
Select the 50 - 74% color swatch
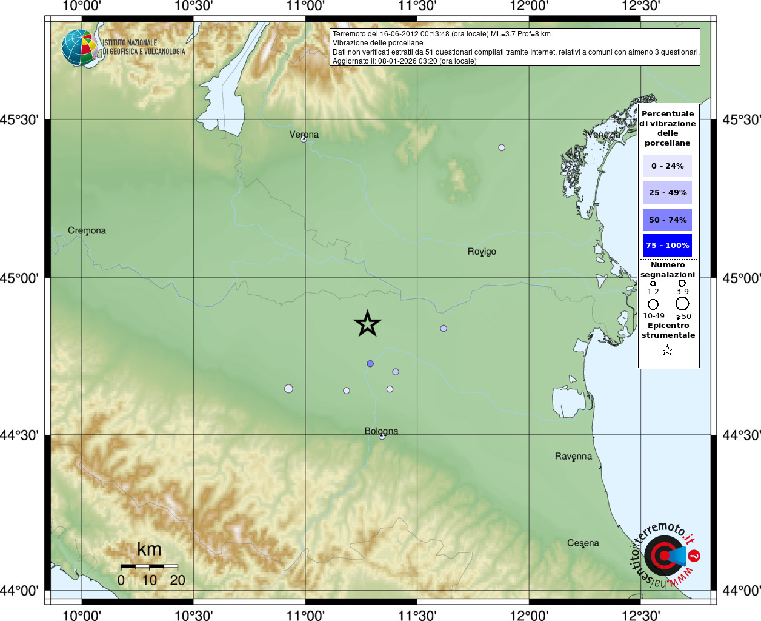tap(668, 220)
